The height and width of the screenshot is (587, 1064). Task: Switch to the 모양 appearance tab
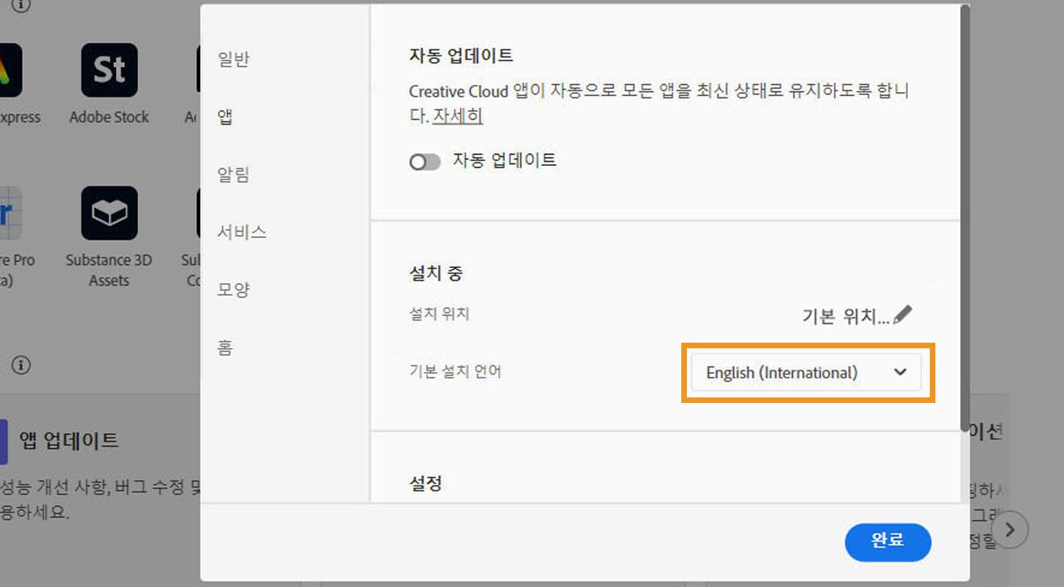(233, 290)
